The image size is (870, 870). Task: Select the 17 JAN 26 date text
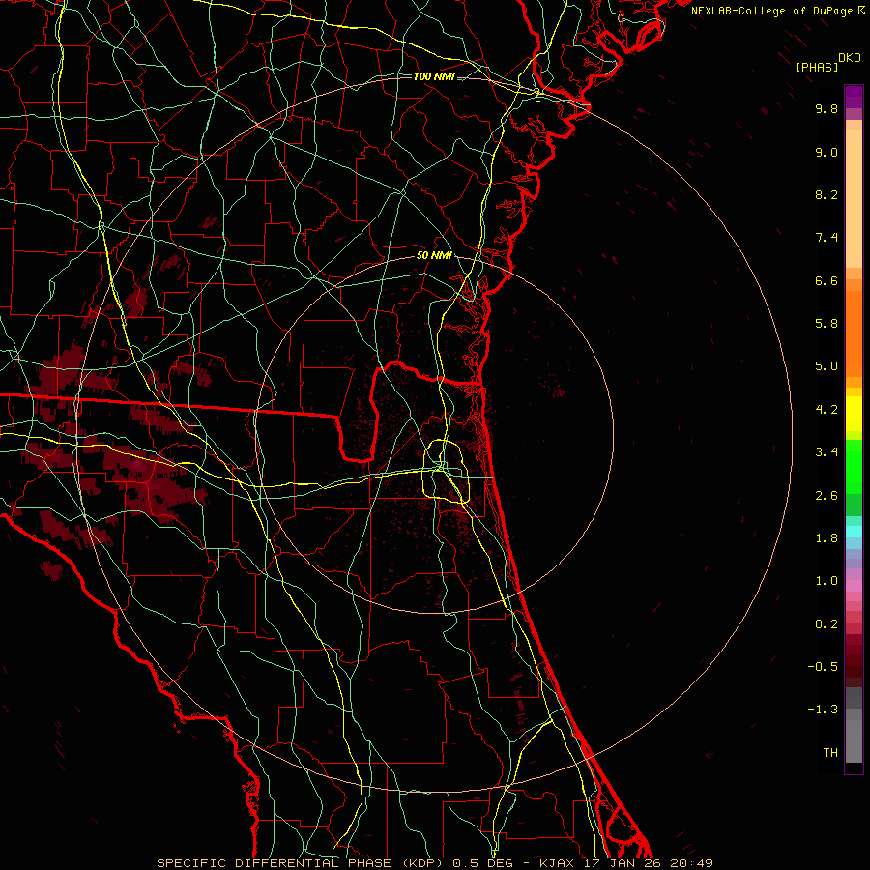[623, 863]
